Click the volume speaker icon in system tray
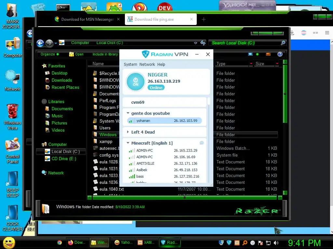Image resolution: width=333 pixels, height=249 pixels. pos(276,243)
